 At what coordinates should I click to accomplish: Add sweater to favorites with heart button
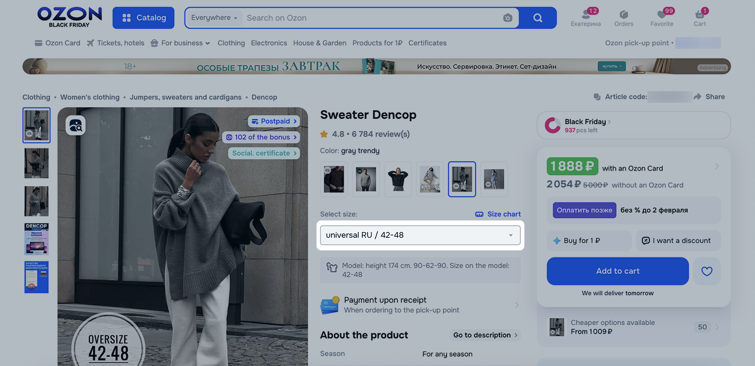[707, 271]
